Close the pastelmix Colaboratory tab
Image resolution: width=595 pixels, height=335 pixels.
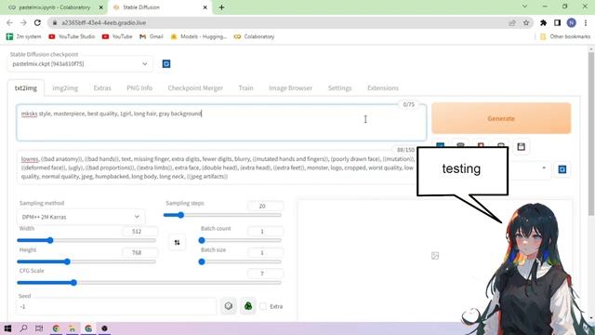click(101, 7)
